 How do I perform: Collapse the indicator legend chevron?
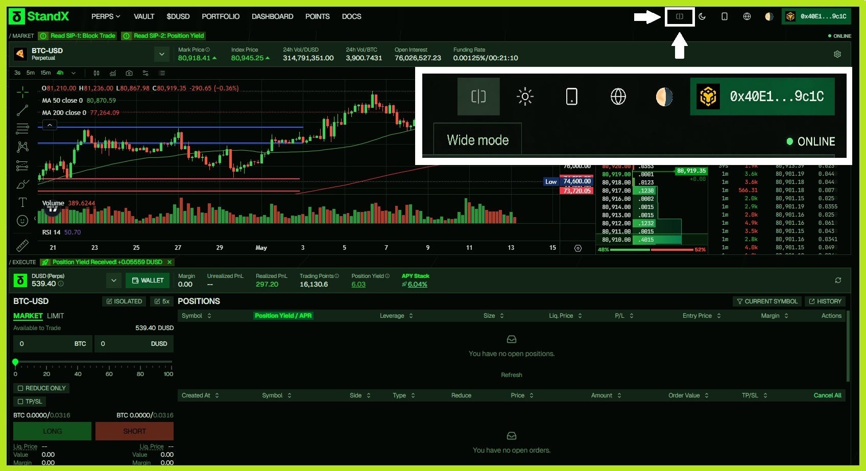click(50, 125)
